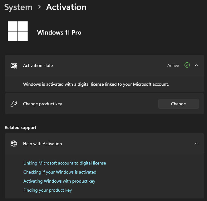Click the Activation breadcrumb title
Viewport: 207px width, 201px height.
point(66,7)
